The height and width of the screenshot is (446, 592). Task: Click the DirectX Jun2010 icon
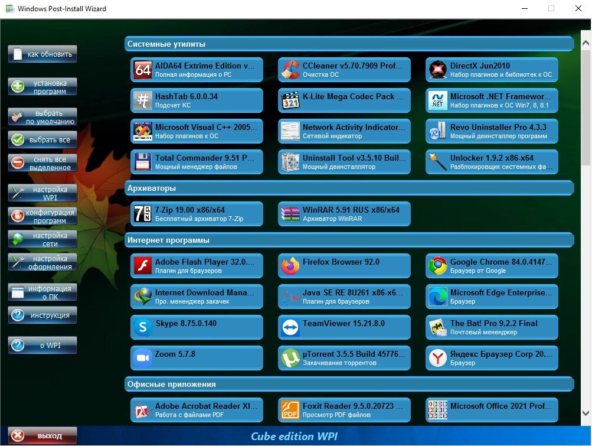point(438,70)
